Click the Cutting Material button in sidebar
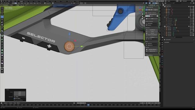 coord(152,55)
